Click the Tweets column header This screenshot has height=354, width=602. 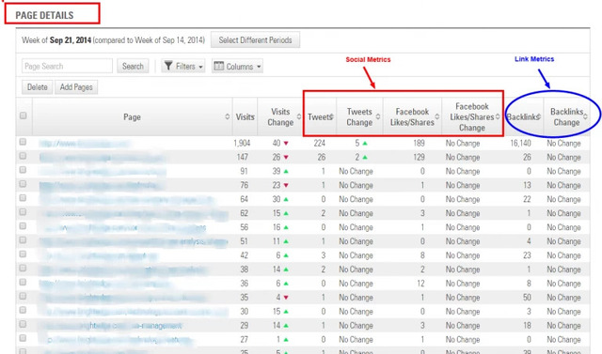point(320,116)
